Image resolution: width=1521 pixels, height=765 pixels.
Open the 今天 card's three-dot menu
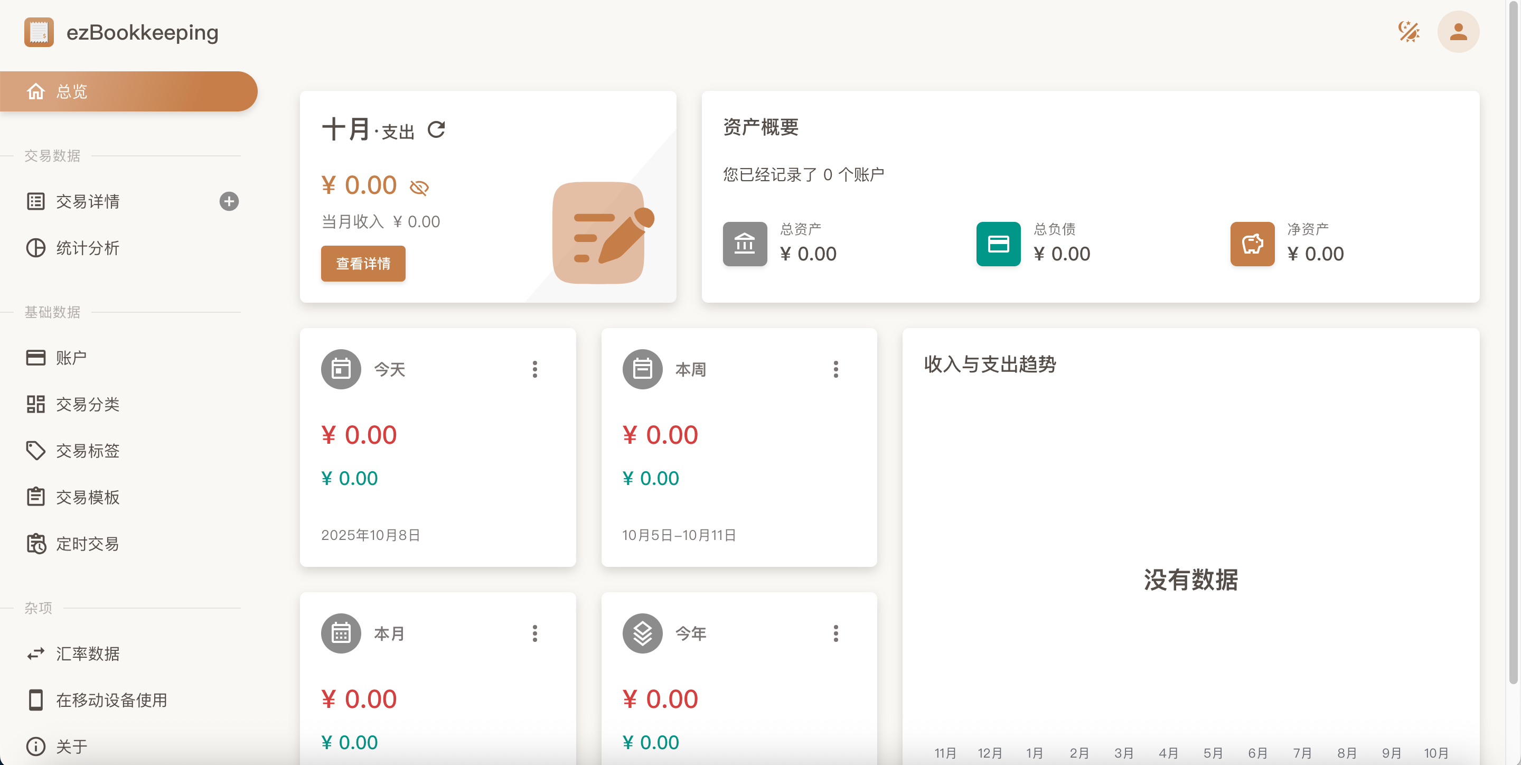(x=534, y=369)
